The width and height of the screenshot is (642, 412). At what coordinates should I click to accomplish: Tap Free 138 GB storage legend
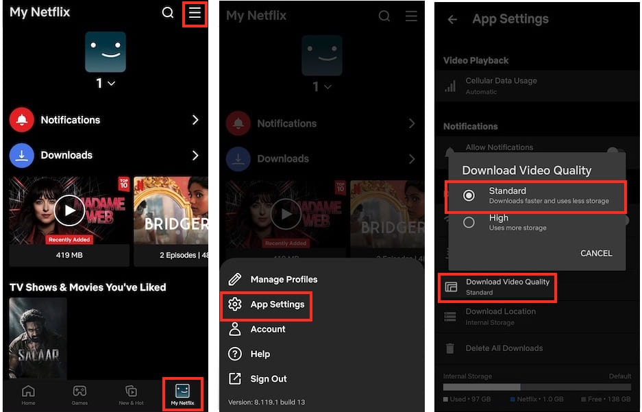pyautogui.click(x=606, y=399)
